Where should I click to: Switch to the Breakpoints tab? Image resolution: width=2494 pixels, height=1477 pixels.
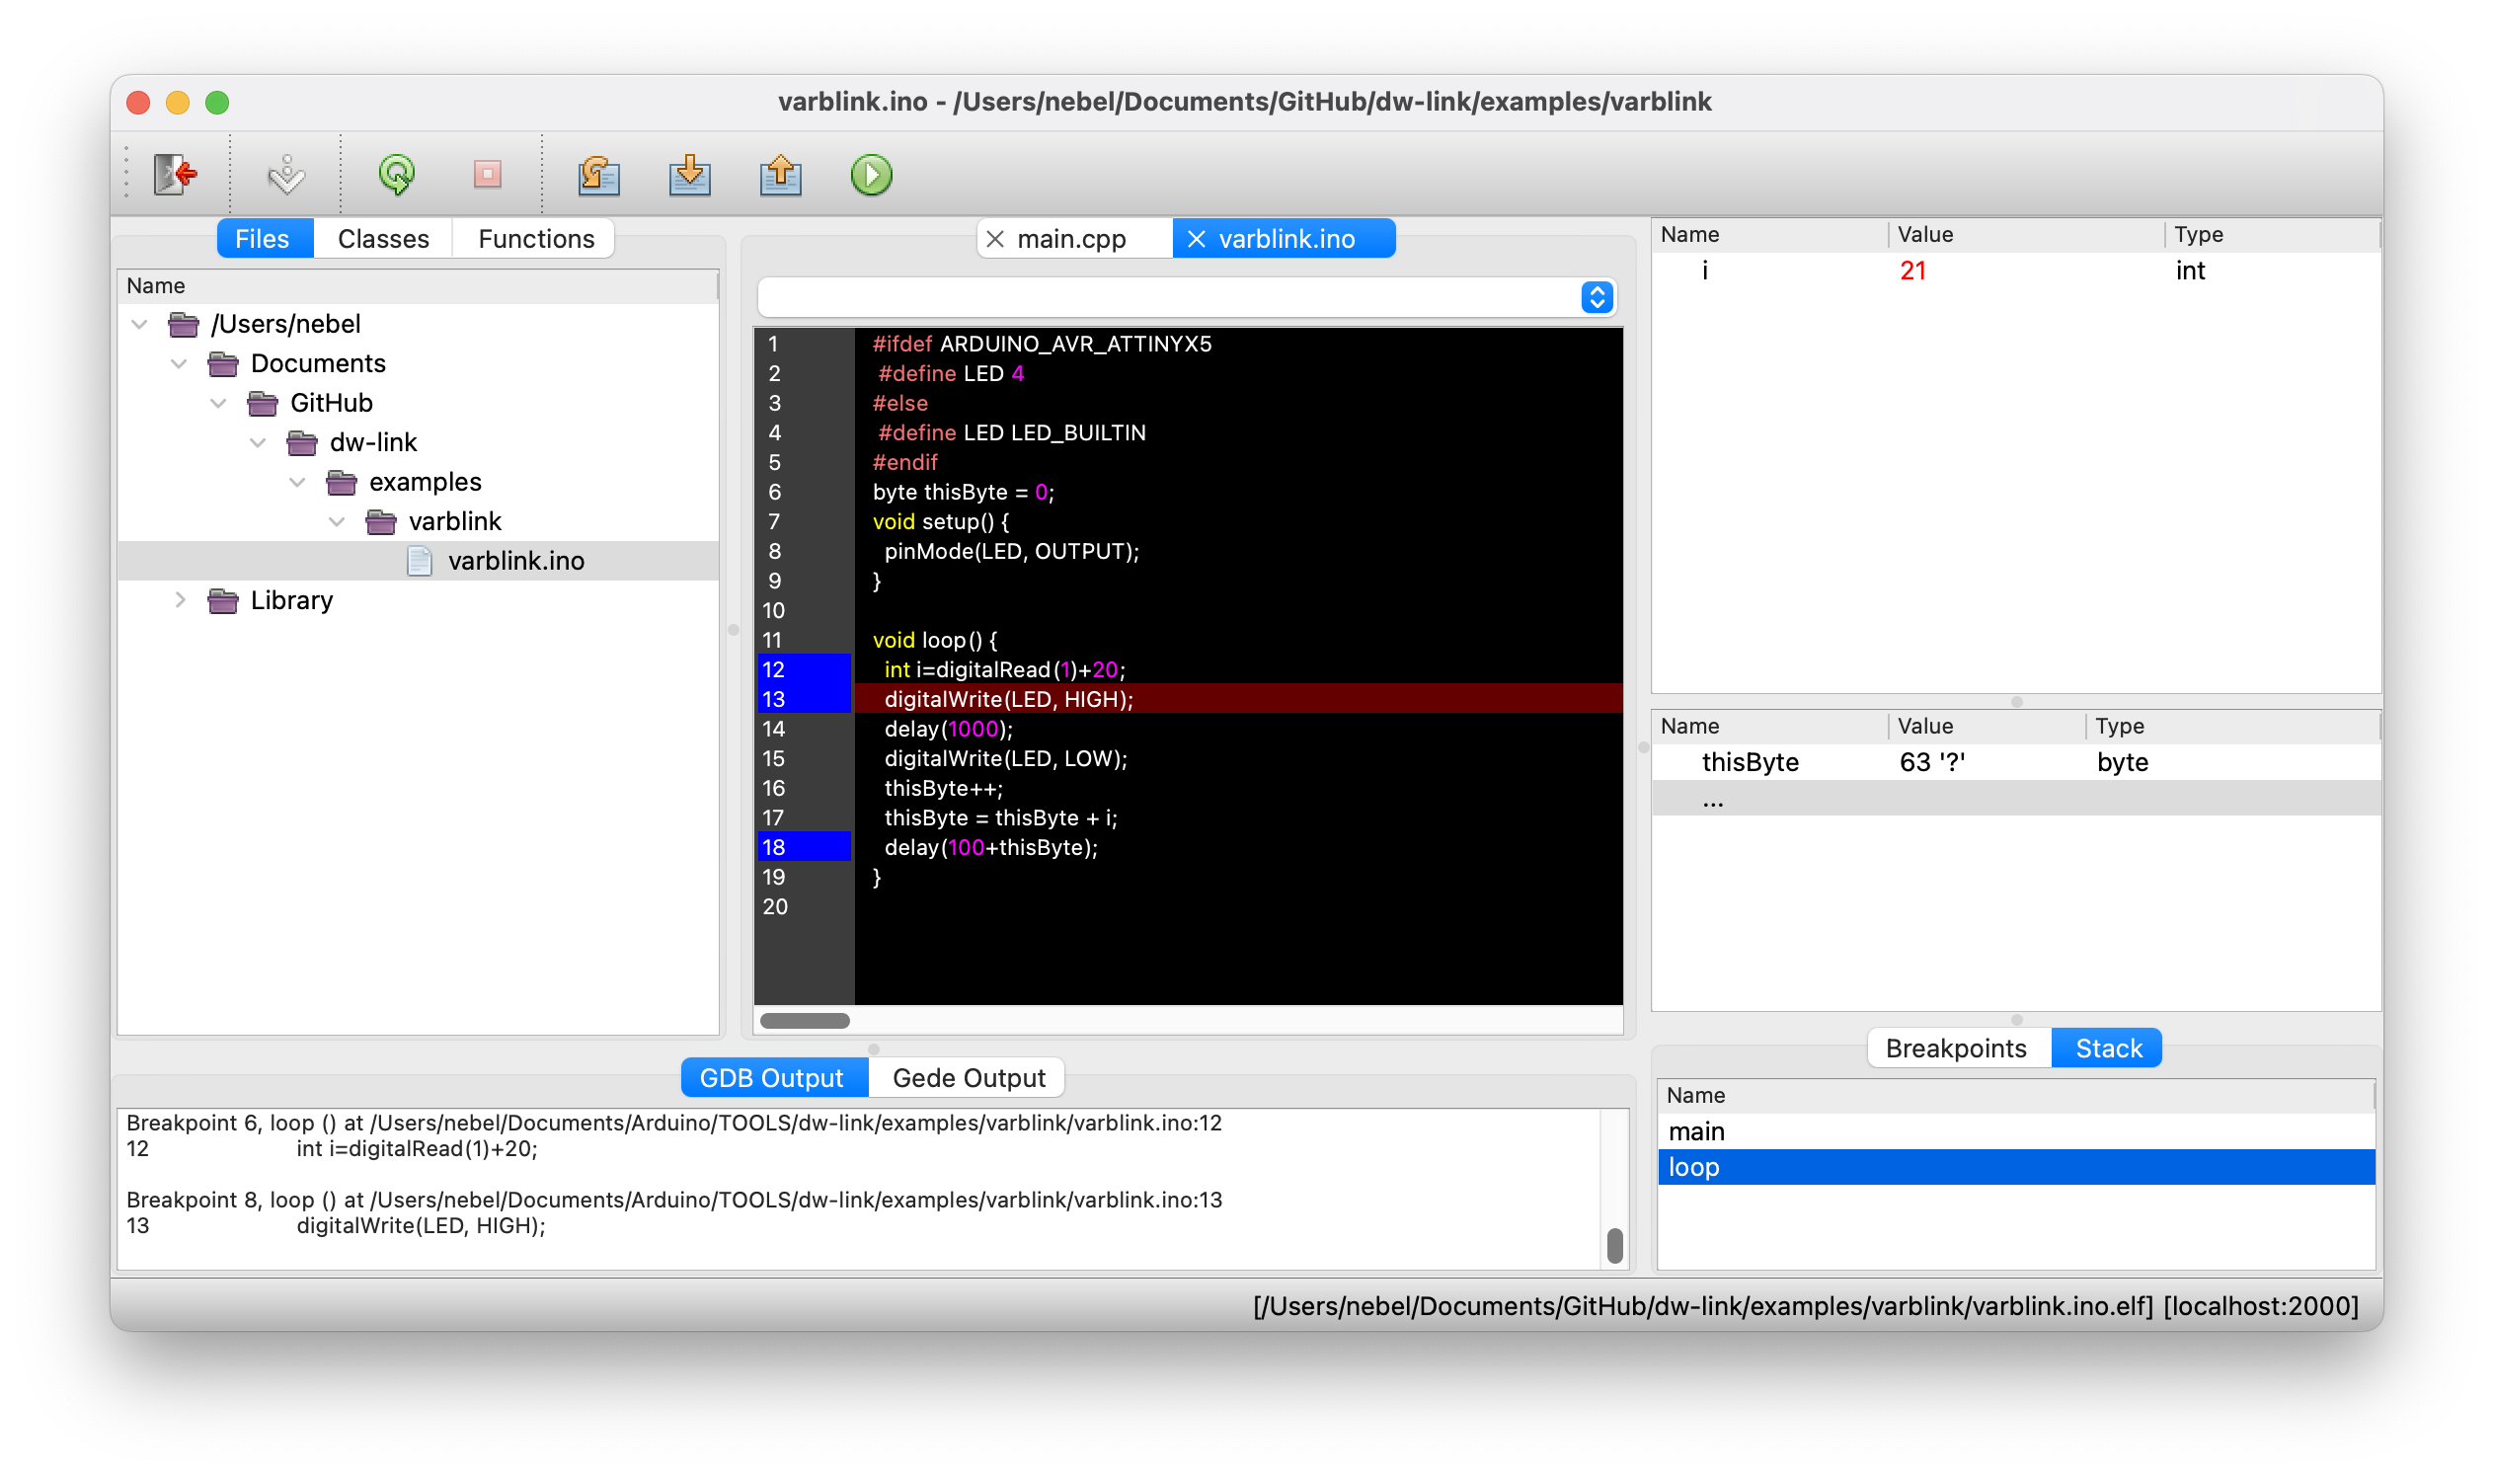[x=1955, y=1049]
